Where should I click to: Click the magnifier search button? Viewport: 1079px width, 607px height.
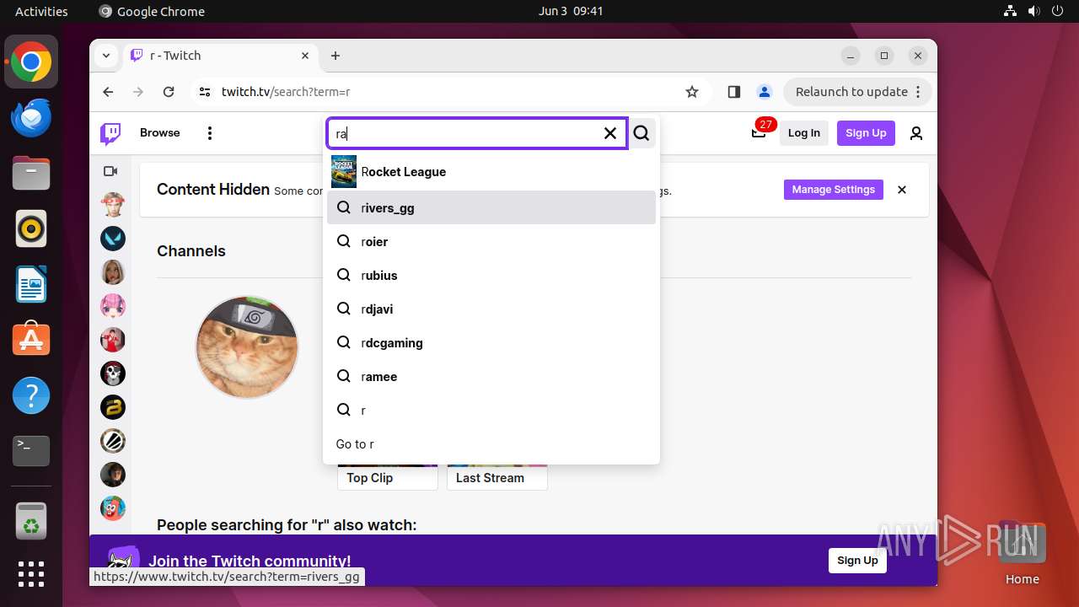pyautogui.click(x=642, y=133)
